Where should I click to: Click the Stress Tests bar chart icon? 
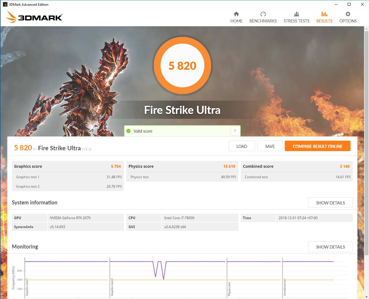[x=296, y=14]
